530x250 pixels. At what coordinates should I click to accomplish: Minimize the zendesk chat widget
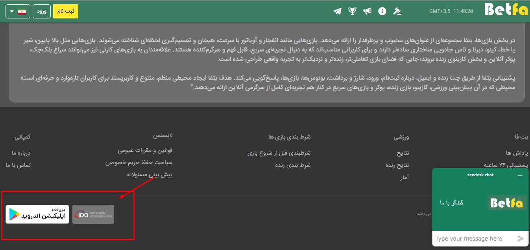520,176
